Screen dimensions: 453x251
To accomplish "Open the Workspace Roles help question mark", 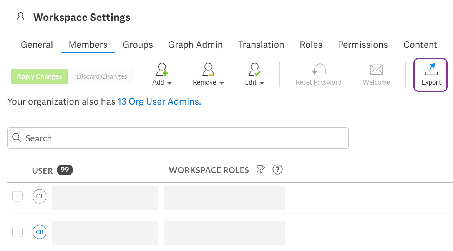I will coord(277,170).
